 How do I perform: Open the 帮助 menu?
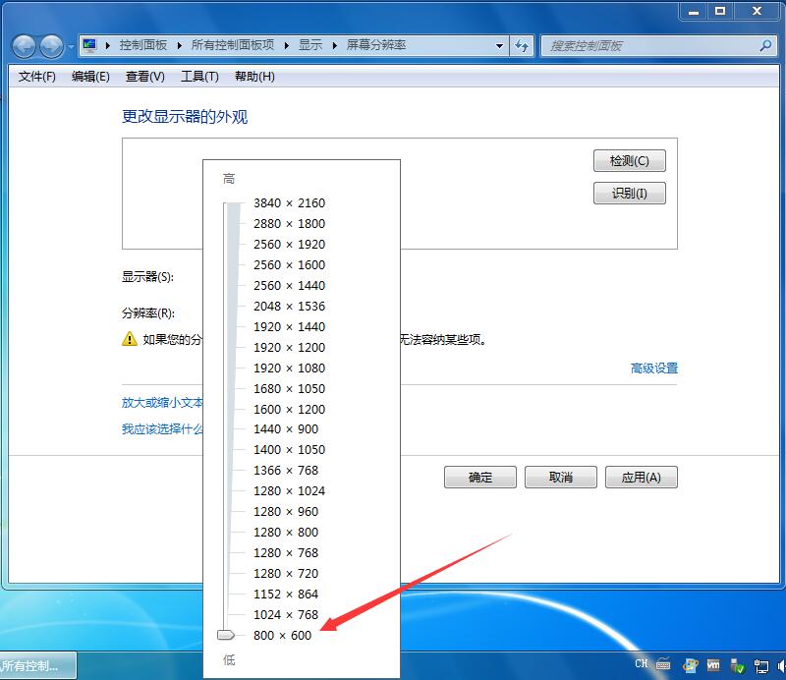tap(253, 76)
